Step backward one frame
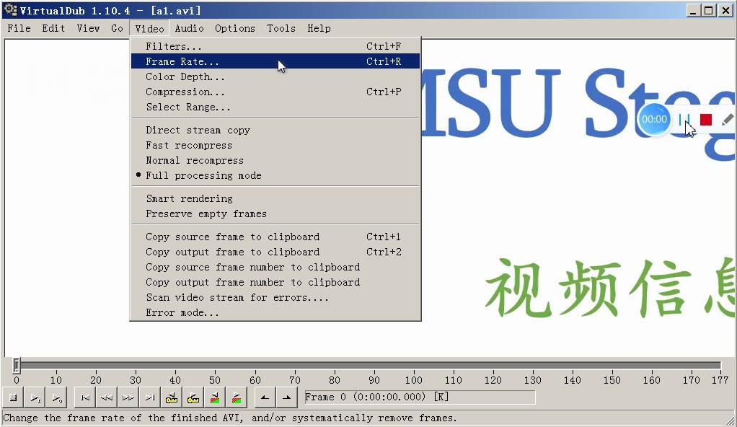This screenshot has height=427, width=737. pyautogui.click(x=107, y=397)
